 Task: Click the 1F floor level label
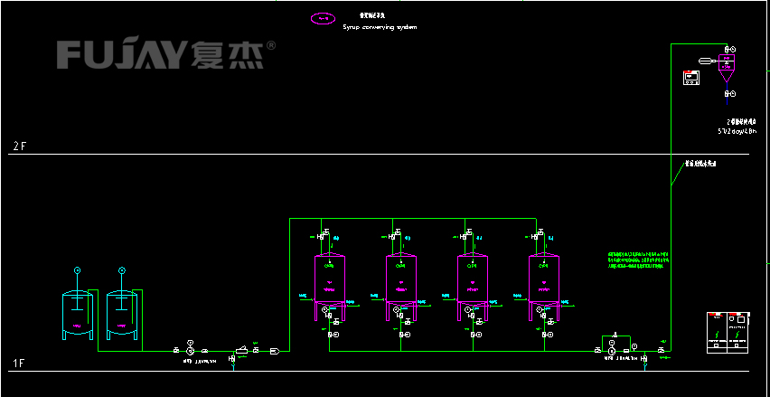click(x=18, y=364)
